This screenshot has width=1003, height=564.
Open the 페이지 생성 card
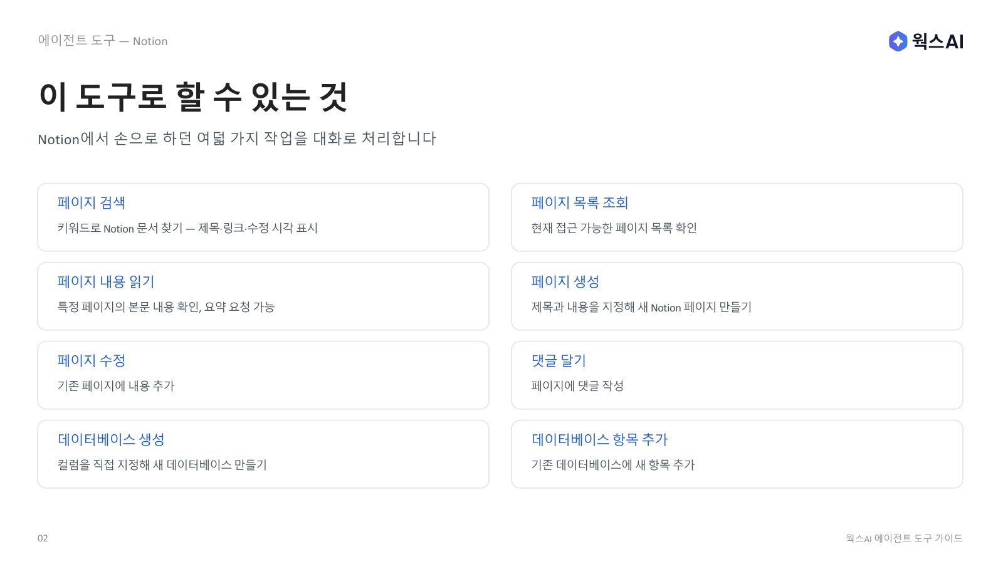click(x=737, y=296)
